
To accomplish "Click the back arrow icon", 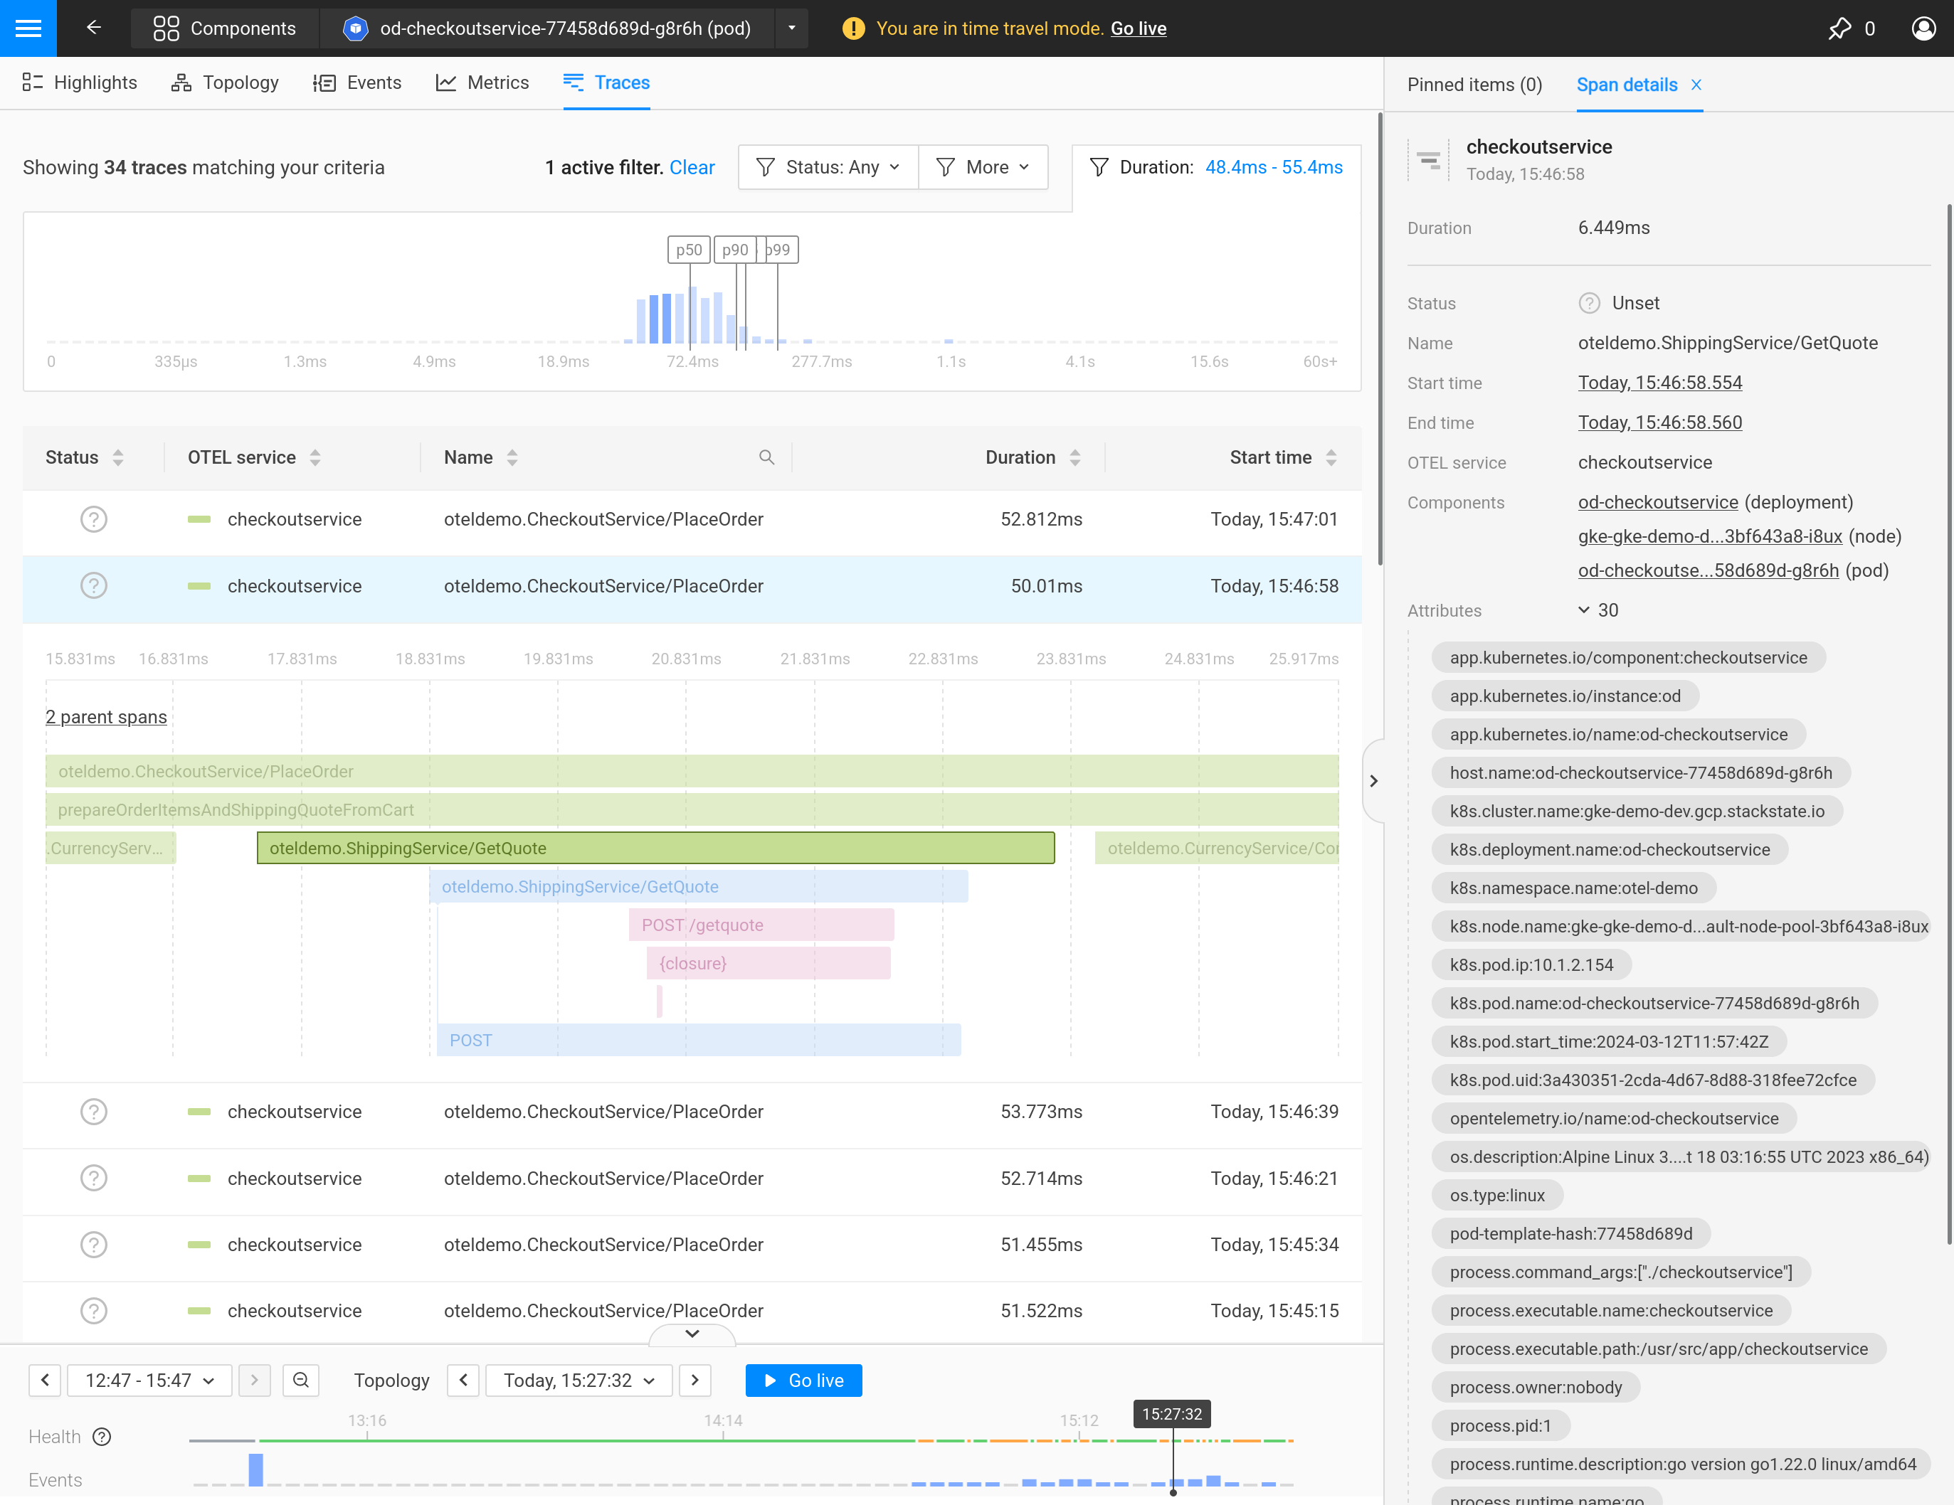I will pos(94,28).
